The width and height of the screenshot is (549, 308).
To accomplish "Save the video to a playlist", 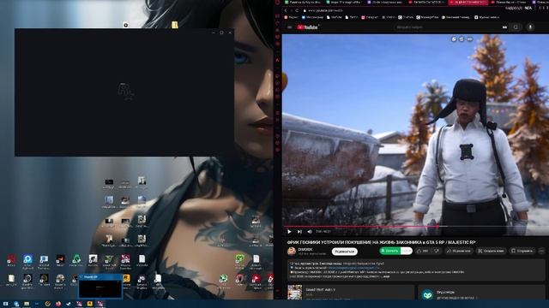I will [x=522, y=251].
